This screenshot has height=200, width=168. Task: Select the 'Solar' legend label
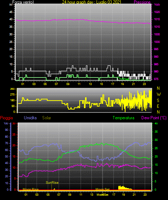pyautogui.click(x=47, y=118)
